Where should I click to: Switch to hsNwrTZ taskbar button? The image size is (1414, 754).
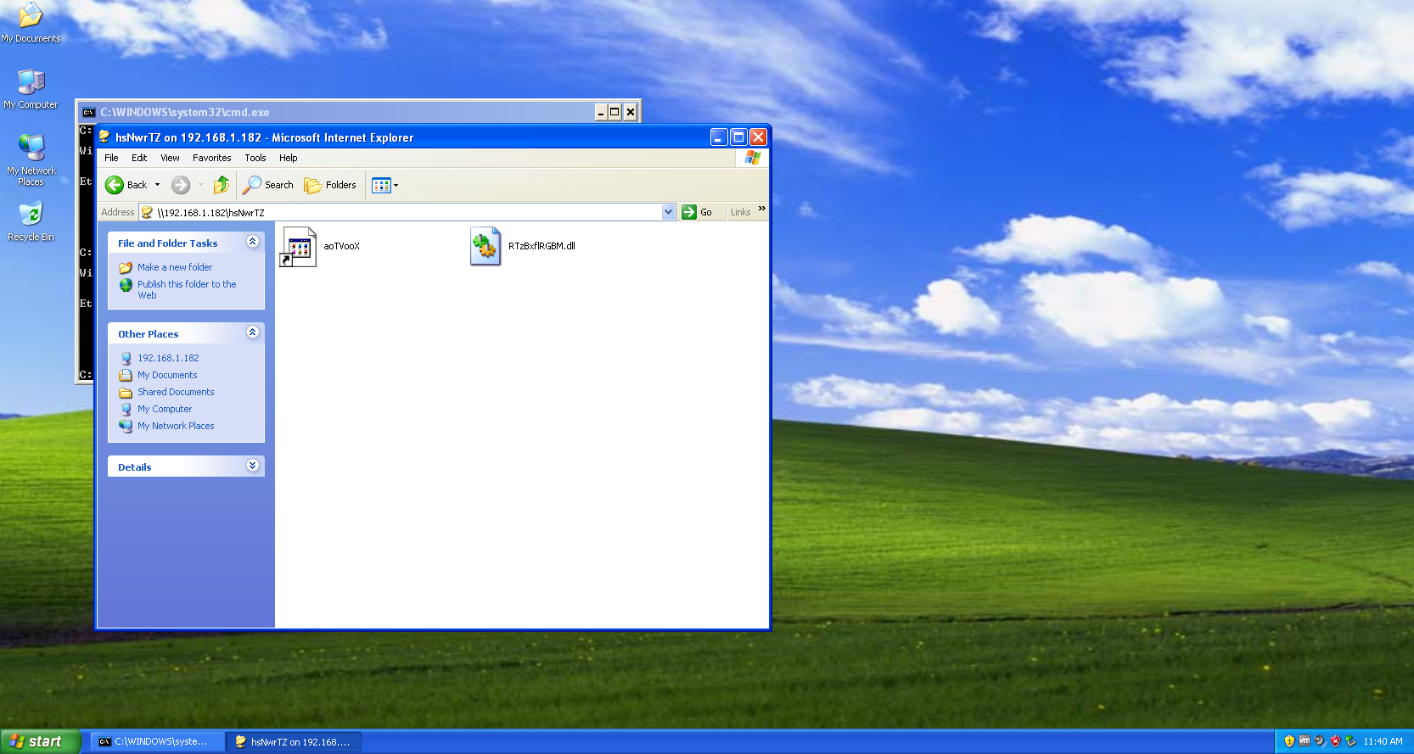[294, 741]
